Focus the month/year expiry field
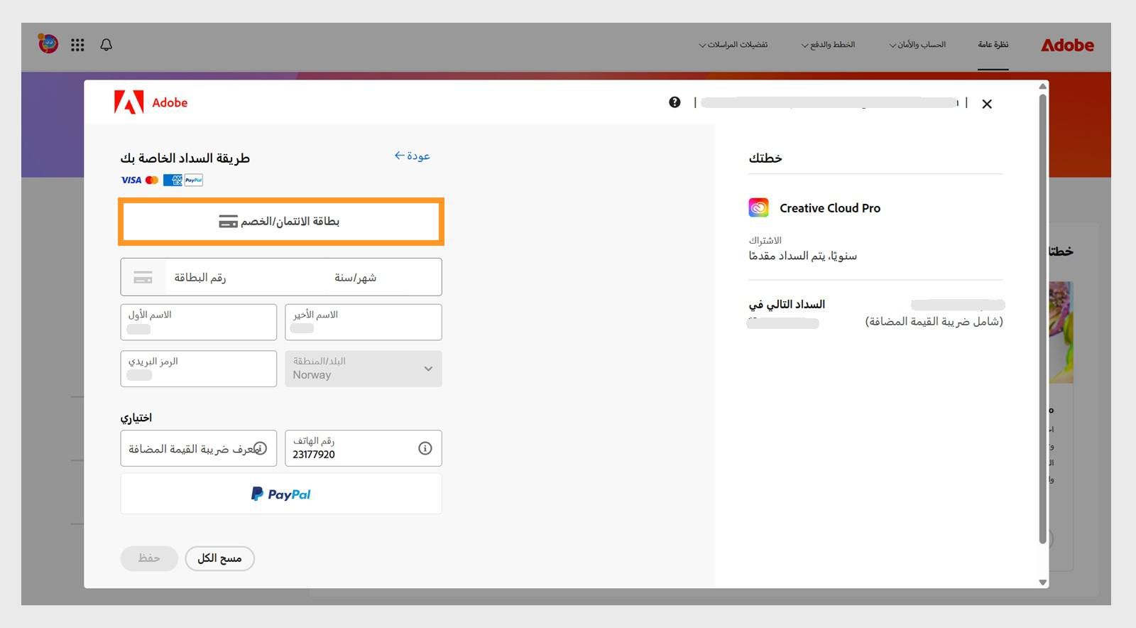The width and height of the screenshot is (1136, 628). [356, 277]
